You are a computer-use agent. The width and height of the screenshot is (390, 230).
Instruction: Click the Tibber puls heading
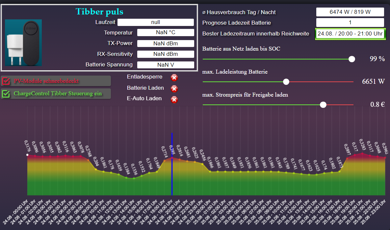(x=99, y=12)
